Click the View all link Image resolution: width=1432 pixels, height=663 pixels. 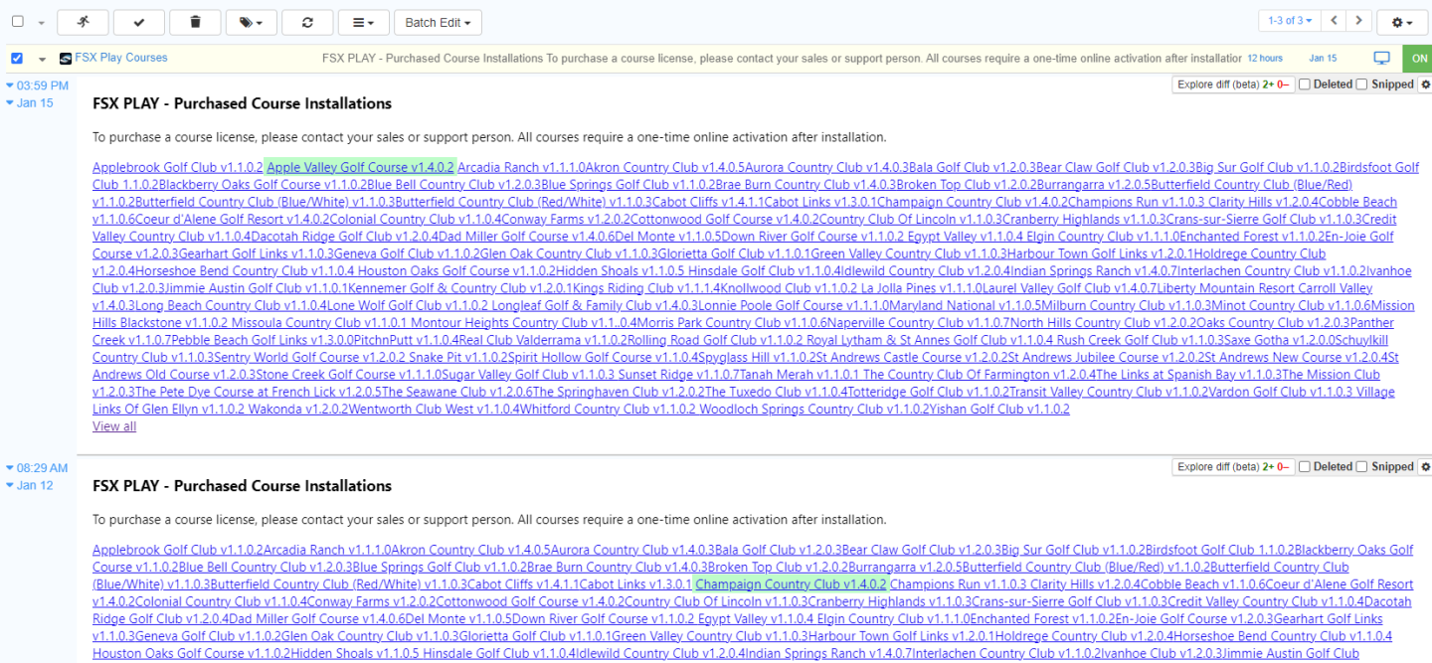coord(114,426)
